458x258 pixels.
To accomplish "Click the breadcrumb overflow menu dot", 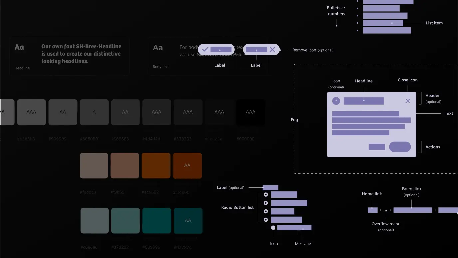I will [386, 211].
